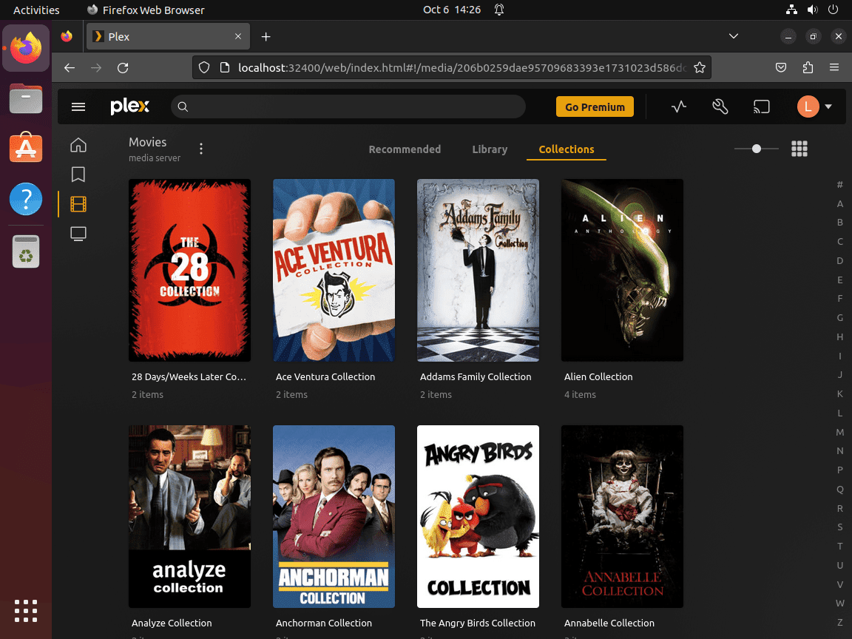Collapse the sidebar with the hamburger icon
Viewport: 852px width, 639px height.
point(78,106)
